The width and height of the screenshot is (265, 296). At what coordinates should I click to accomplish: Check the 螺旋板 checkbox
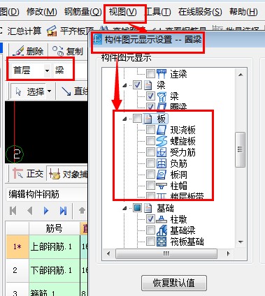click(150, 141)
